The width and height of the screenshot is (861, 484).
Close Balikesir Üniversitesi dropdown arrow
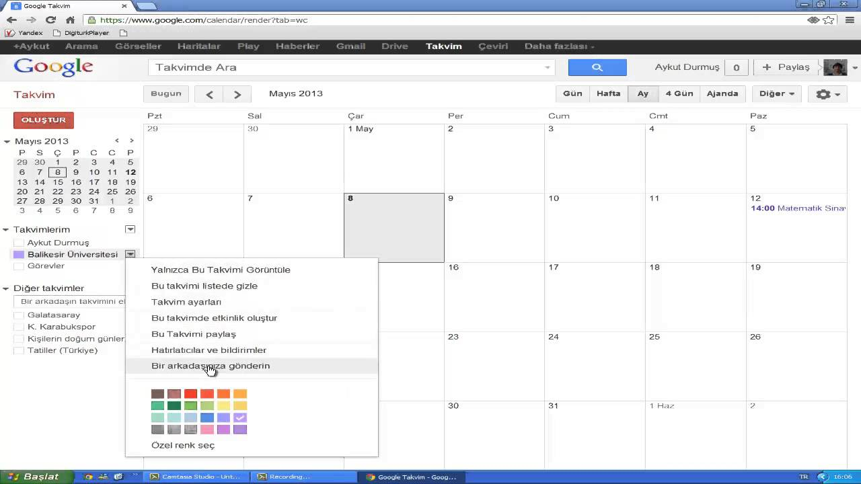(130, 255)
